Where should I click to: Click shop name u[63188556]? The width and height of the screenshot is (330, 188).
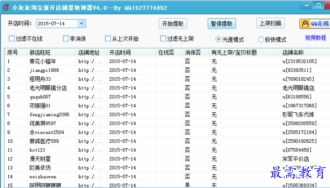[x=297, y=97]
